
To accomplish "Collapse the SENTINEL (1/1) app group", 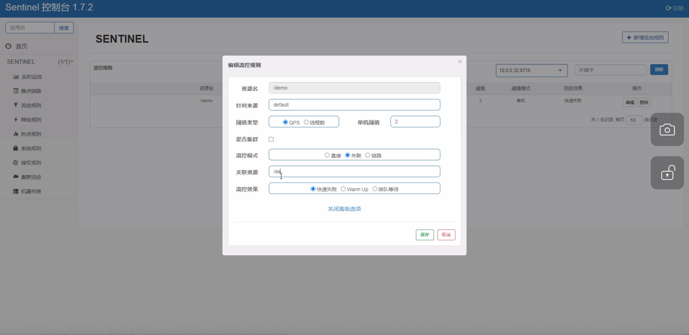I will tap(40, 62).
